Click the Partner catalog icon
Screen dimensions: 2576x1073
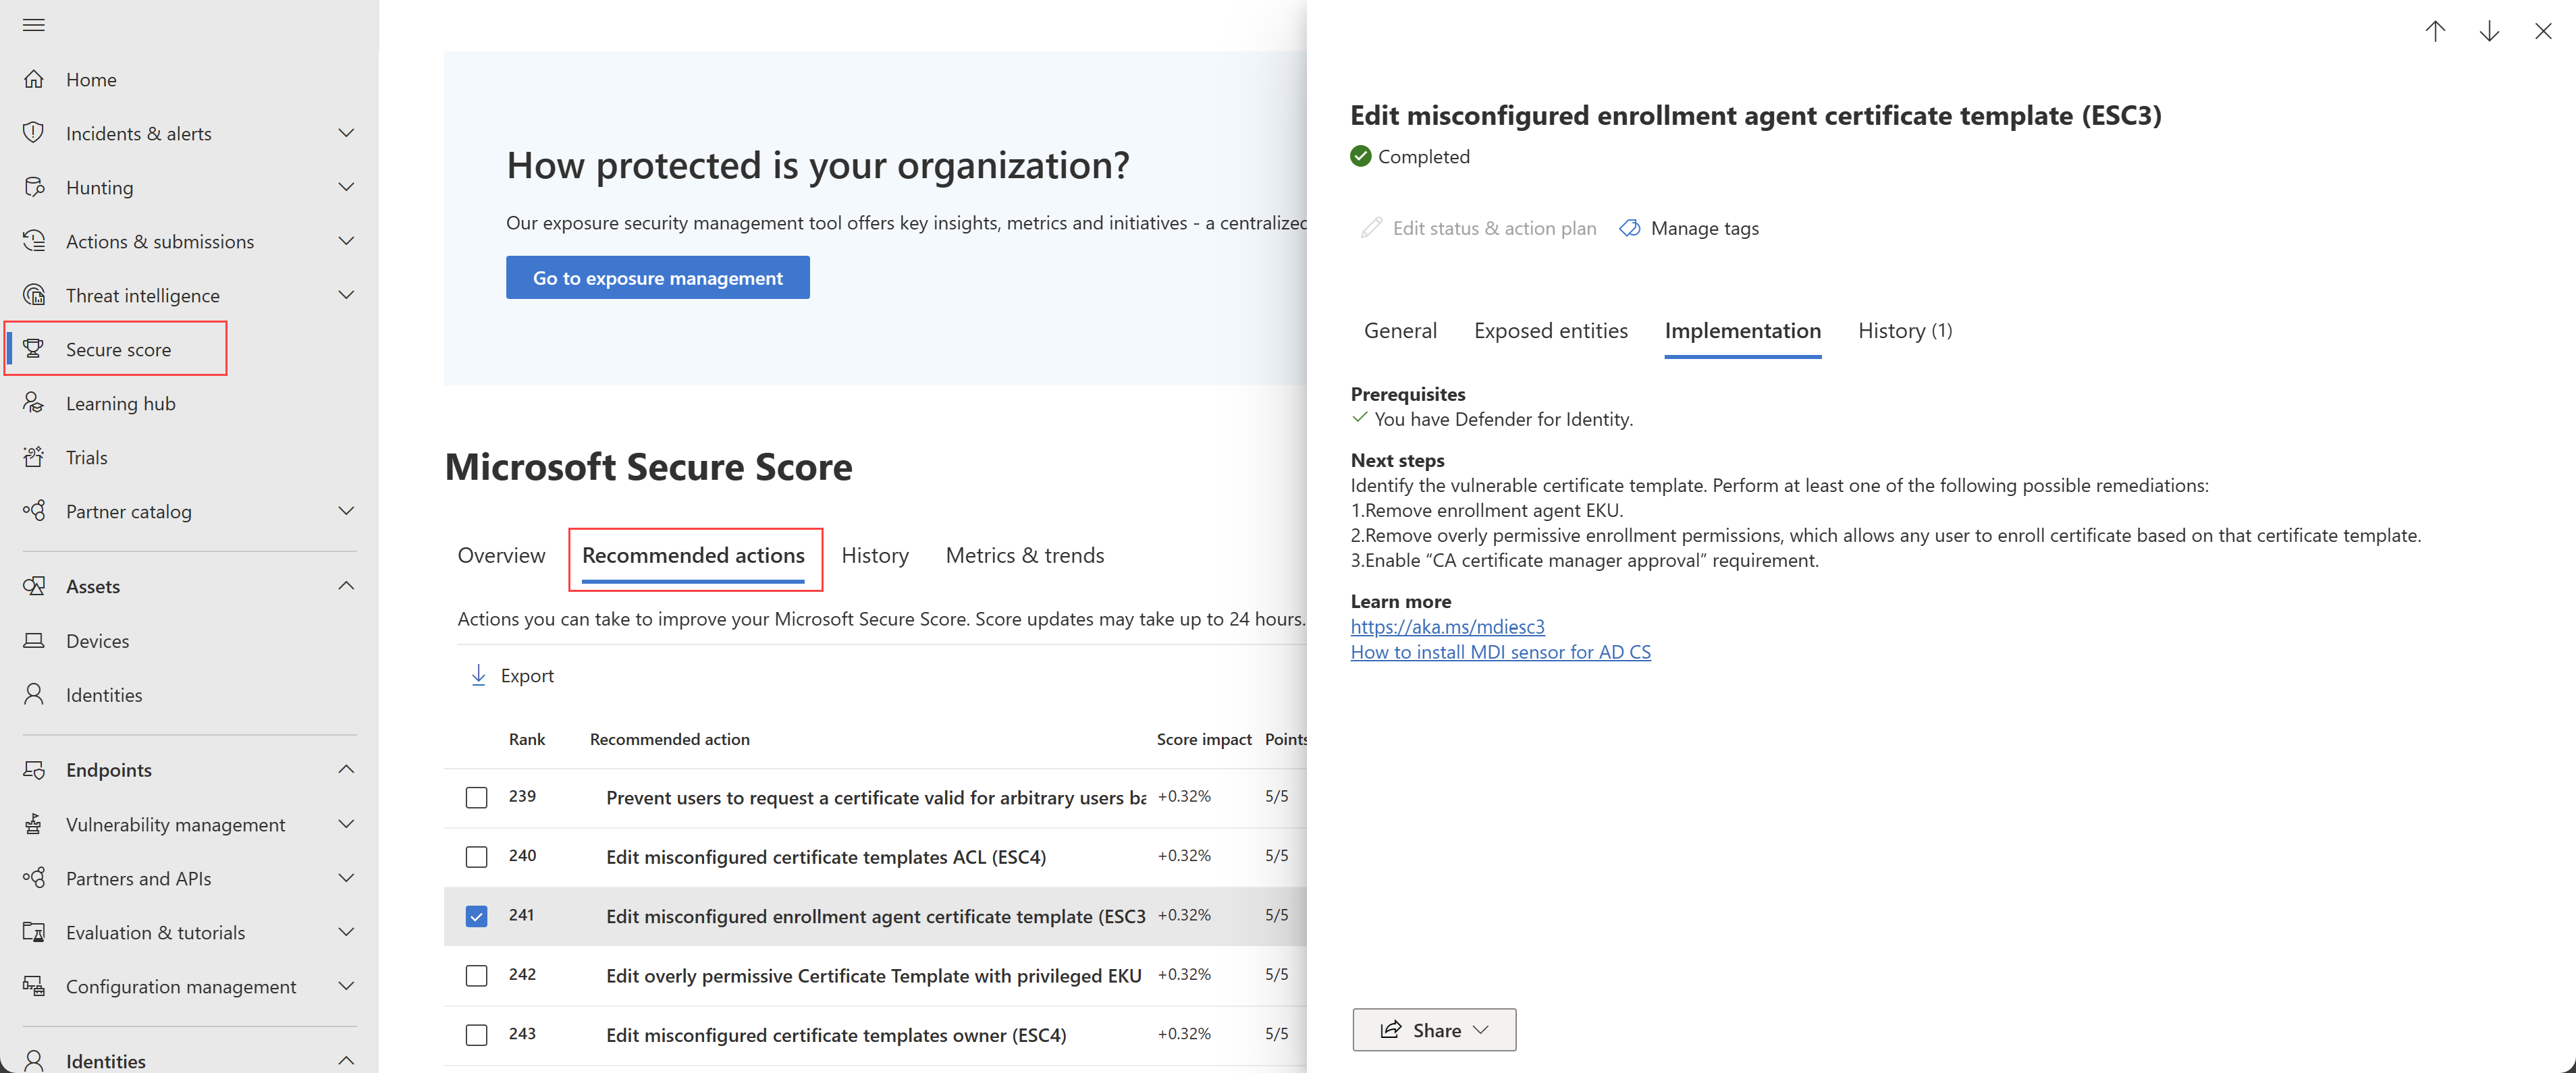[34, 511]
